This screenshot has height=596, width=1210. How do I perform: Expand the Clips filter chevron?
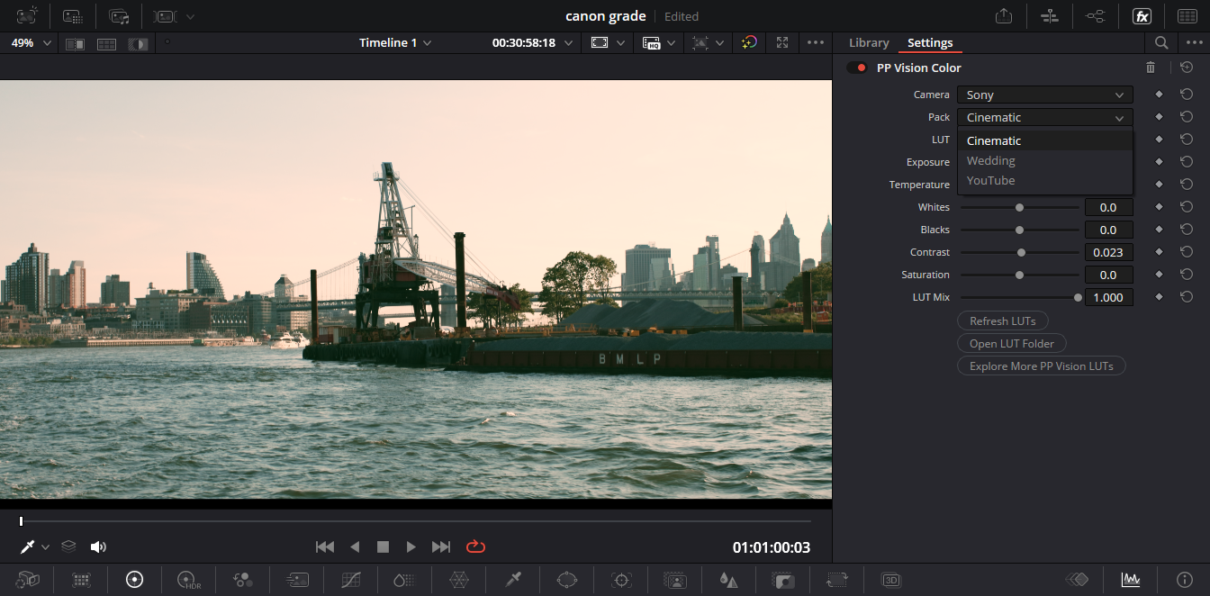click(x=190, y=16)
